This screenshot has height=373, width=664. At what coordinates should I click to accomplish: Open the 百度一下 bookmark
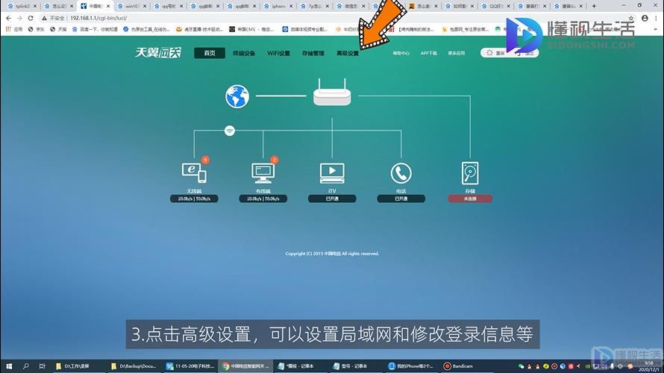[95, 29]
